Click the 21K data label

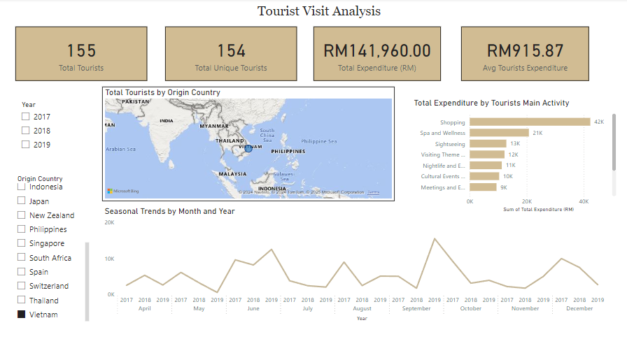pyautogui.click(x=537, y=133)
